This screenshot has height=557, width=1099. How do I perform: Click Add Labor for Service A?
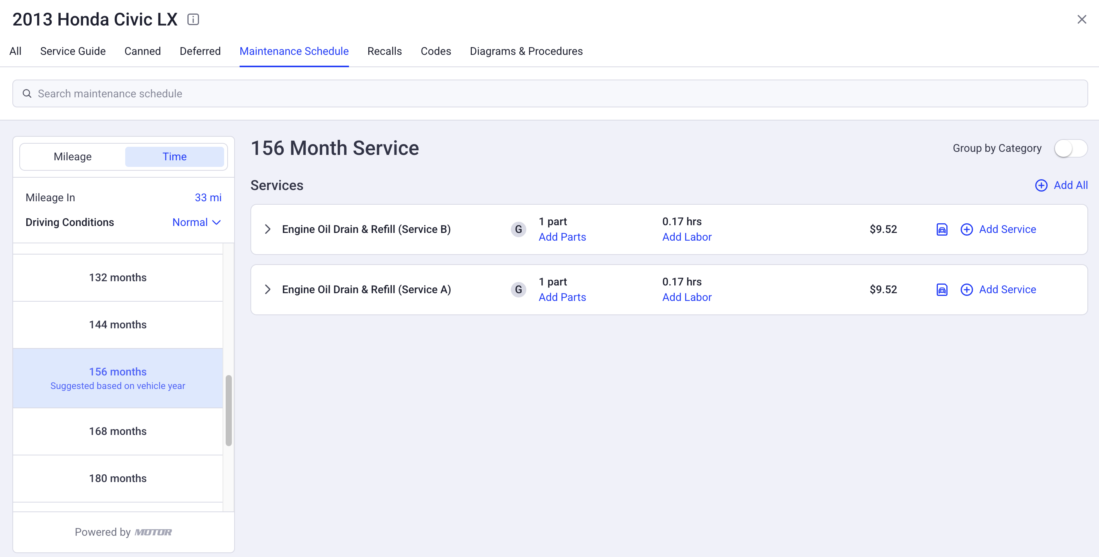click(686, 297)
